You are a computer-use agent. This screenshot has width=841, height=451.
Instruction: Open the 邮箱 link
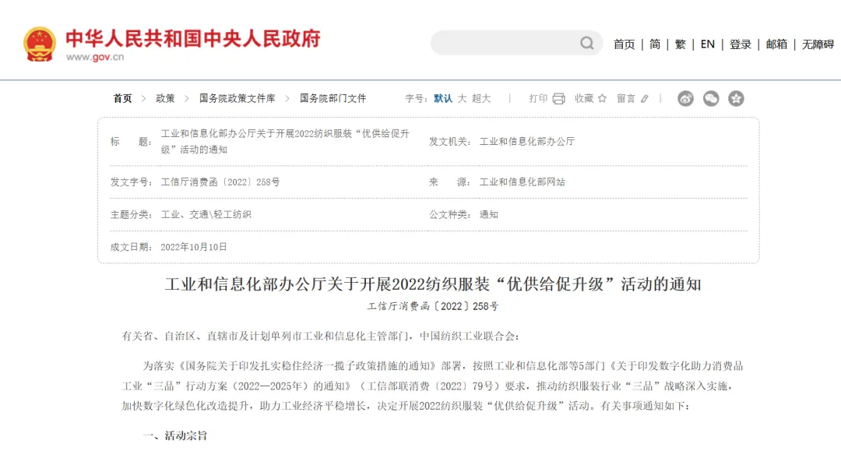point(776,44)
